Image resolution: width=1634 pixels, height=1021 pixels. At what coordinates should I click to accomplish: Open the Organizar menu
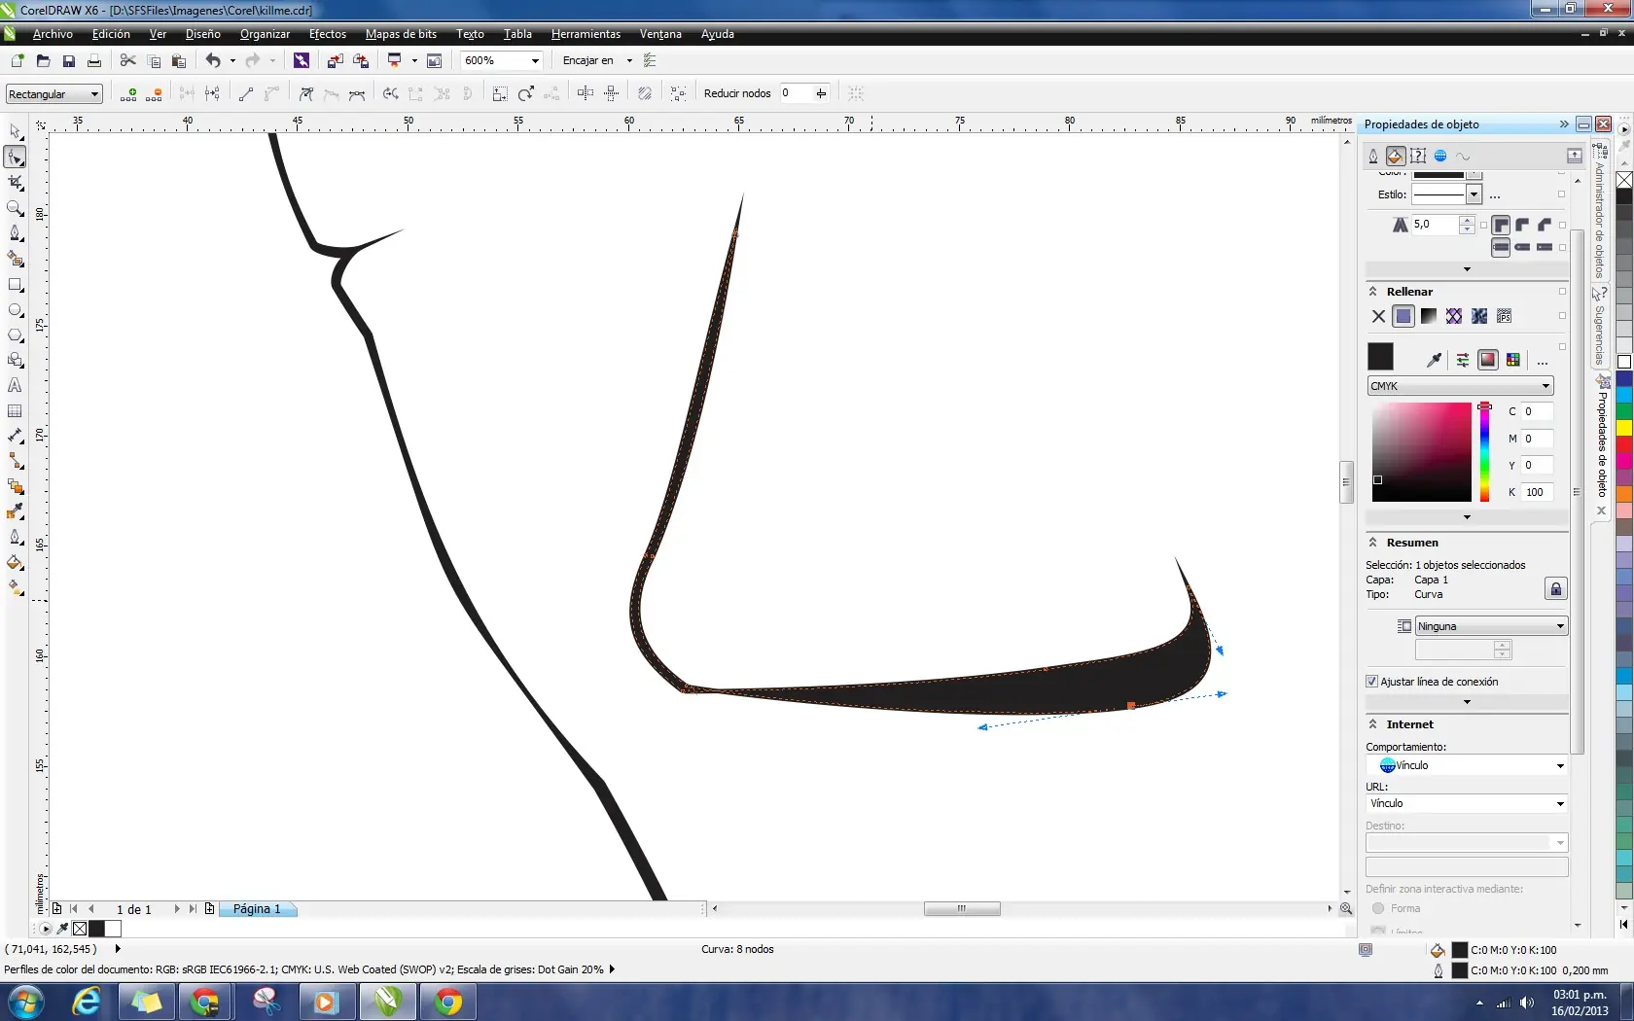pos(265,34)
